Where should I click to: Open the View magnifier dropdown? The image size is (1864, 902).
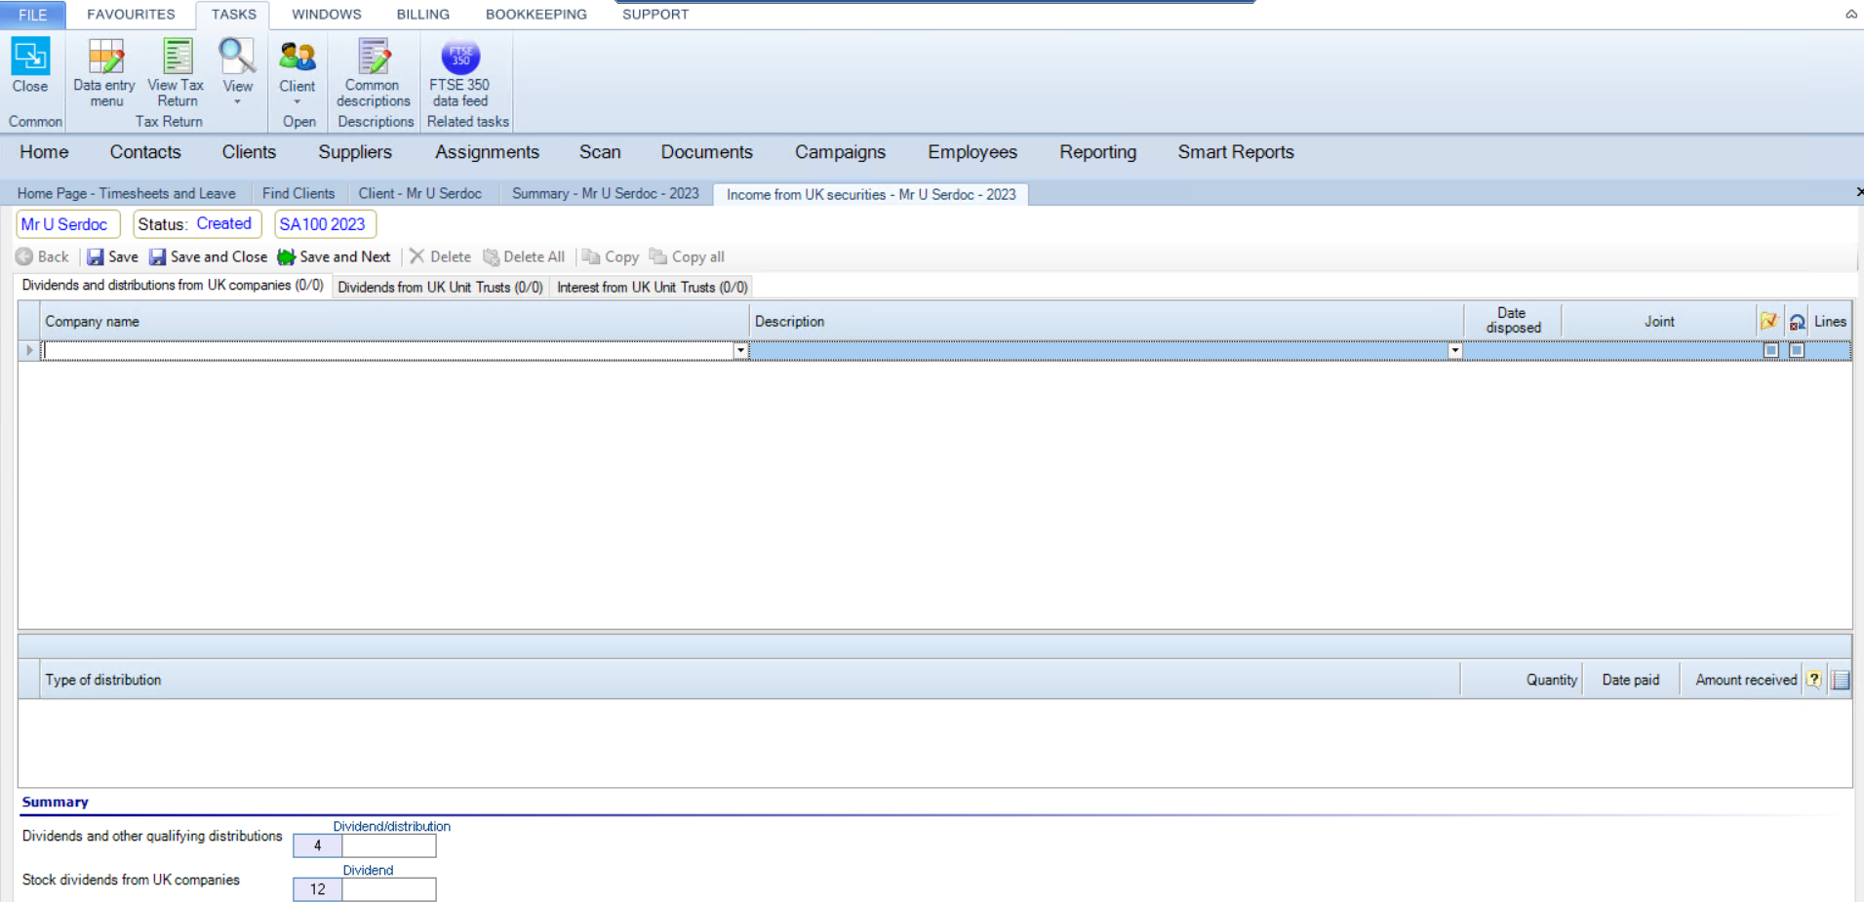coord(237,71)
